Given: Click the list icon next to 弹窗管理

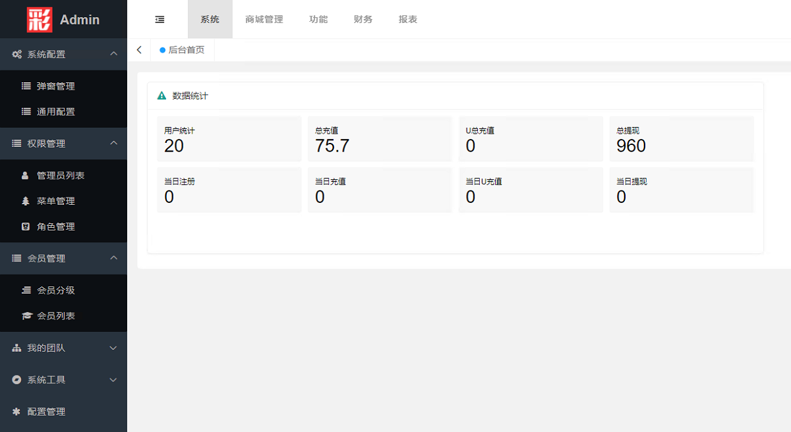Looking at the screenshot, I should (26, 86).
